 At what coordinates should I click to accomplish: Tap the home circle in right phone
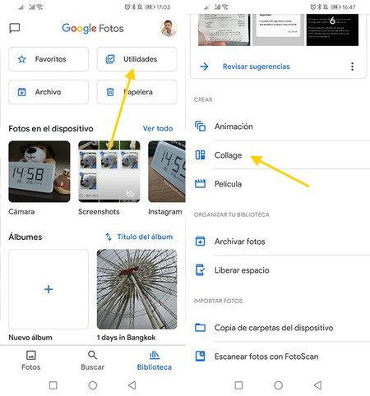tap(278, 385)
